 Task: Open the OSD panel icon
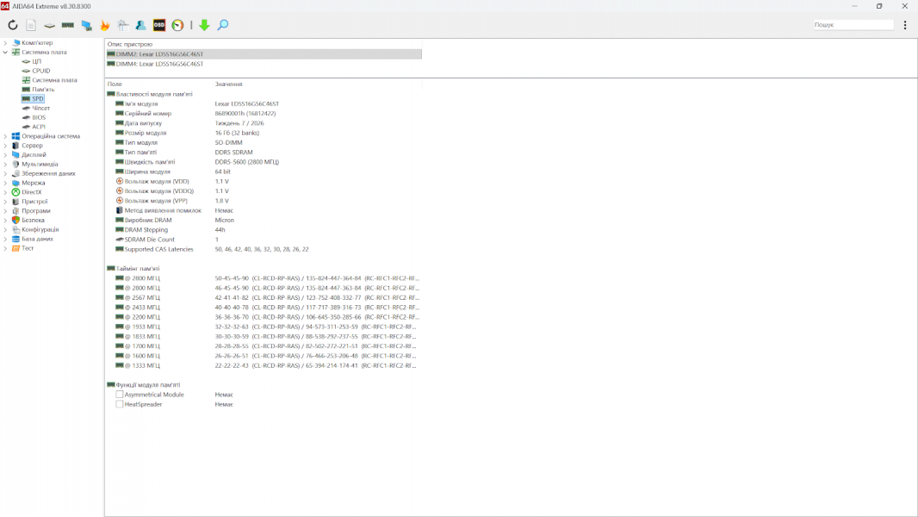pyautogui.click(x=159, y=25)
